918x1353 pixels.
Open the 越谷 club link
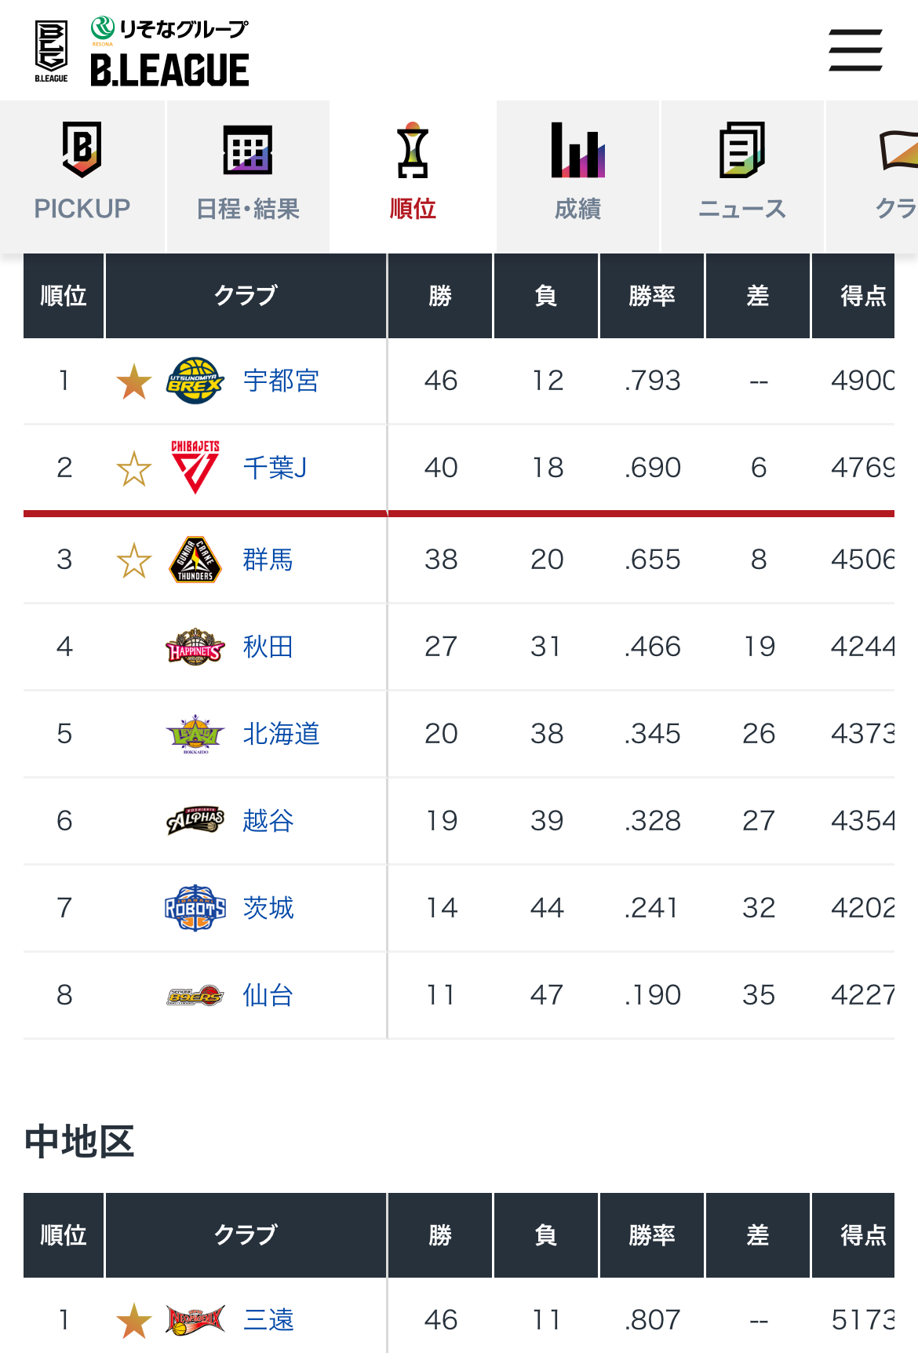(x=268, y=821)
